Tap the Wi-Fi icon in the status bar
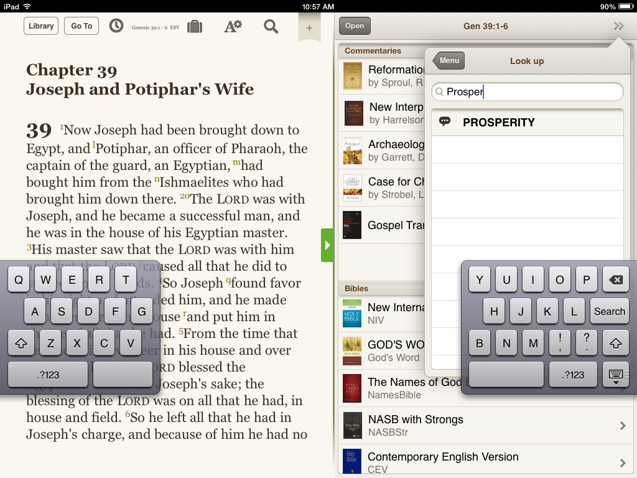The height and width of the screenshot is (478, 637). (x=26, y=5)
